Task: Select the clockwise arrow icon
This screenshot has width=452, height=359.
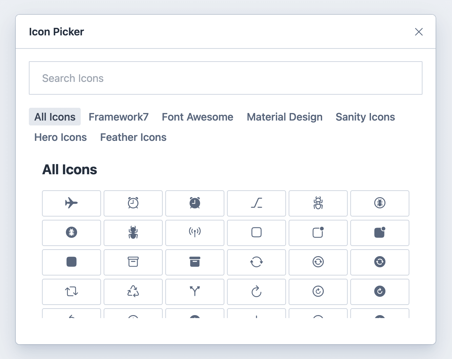Action: click(256, 292)
